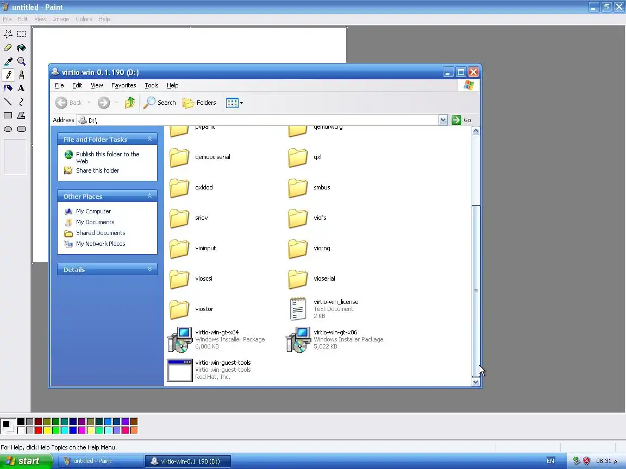This screenshot has height=469, width=626.
Task: Pick the black color in Paint palette
Action: [21, 422]
